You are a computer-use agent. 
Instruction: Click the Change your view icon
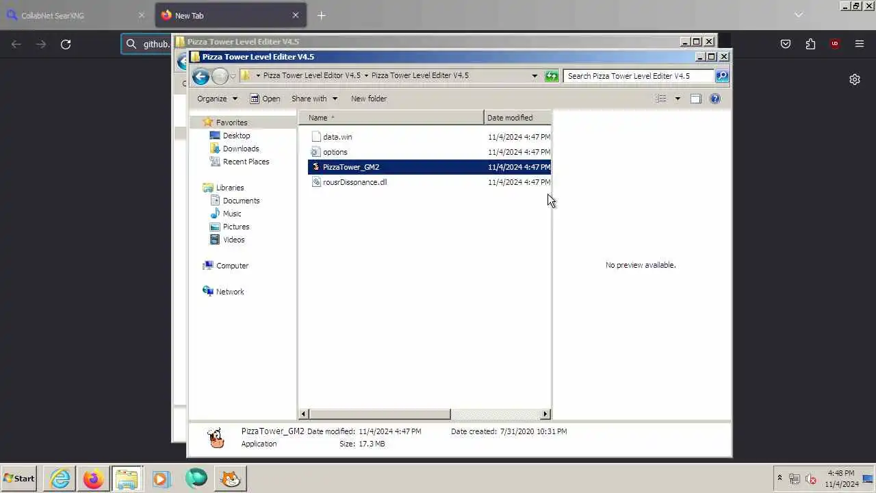click(661, 99)
